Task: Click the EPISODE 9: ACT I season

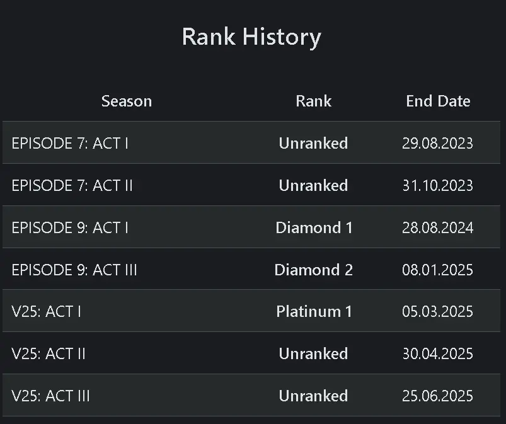Action: click(x=70, y=227)
